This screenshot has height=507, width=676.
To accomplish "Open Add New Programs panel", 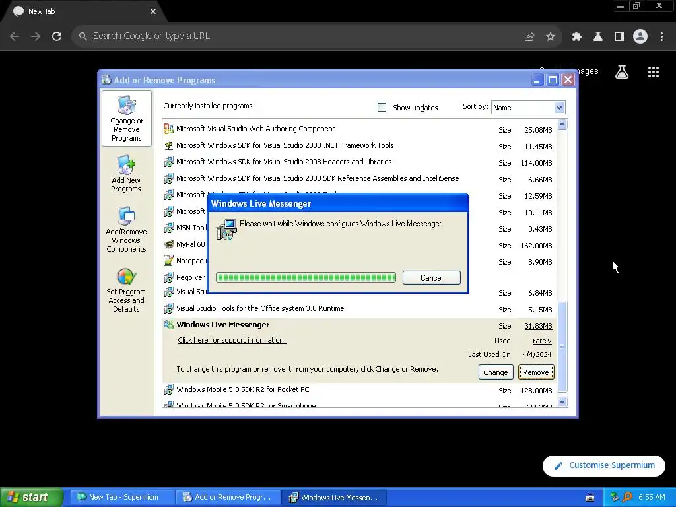I will [126, 174].
